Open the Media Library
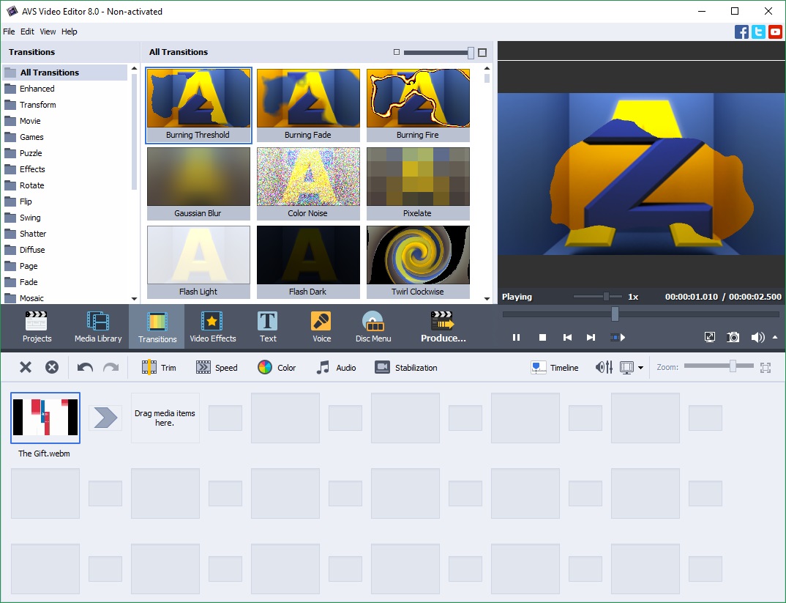 pos(98,327)
